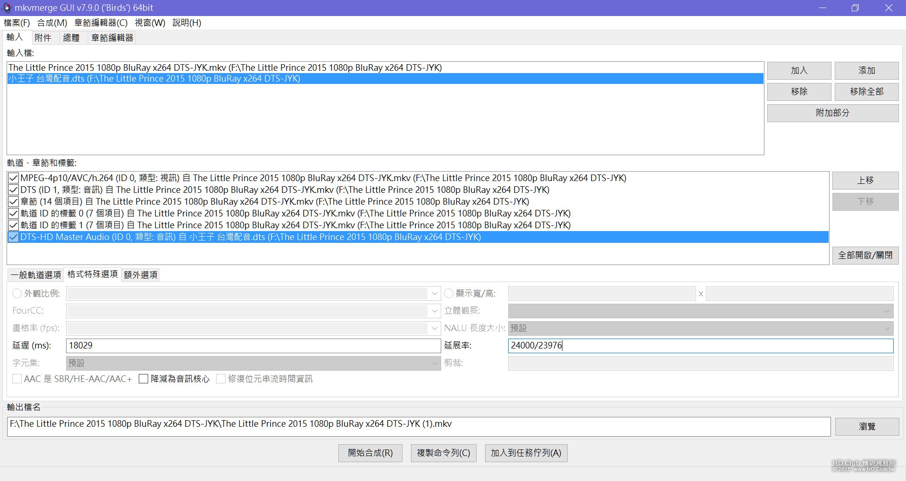Click the display height input field
The height and width of the screenshot is (481, 906).
(x=800, y=294)
